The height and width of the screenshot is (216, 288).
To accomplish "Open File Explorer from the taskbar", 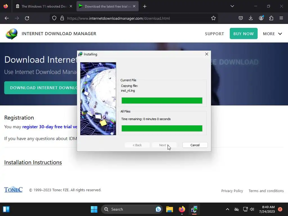I will click(170, 209).
